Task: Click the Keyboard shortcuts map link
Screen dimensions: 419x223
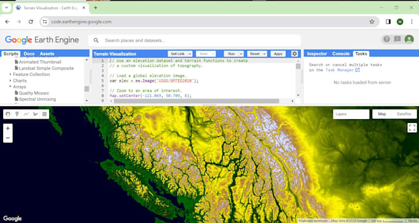Action: coord(313,221)
